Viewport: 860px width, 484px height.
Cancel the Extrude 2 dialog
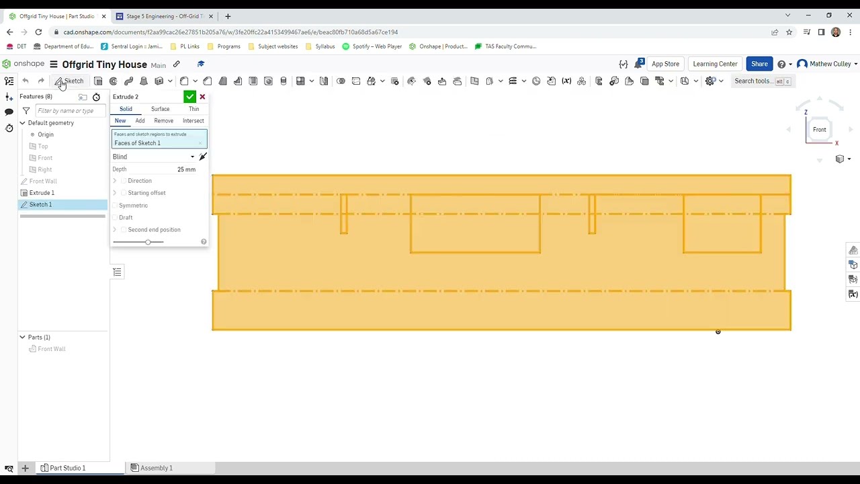(x=202, y=97)
